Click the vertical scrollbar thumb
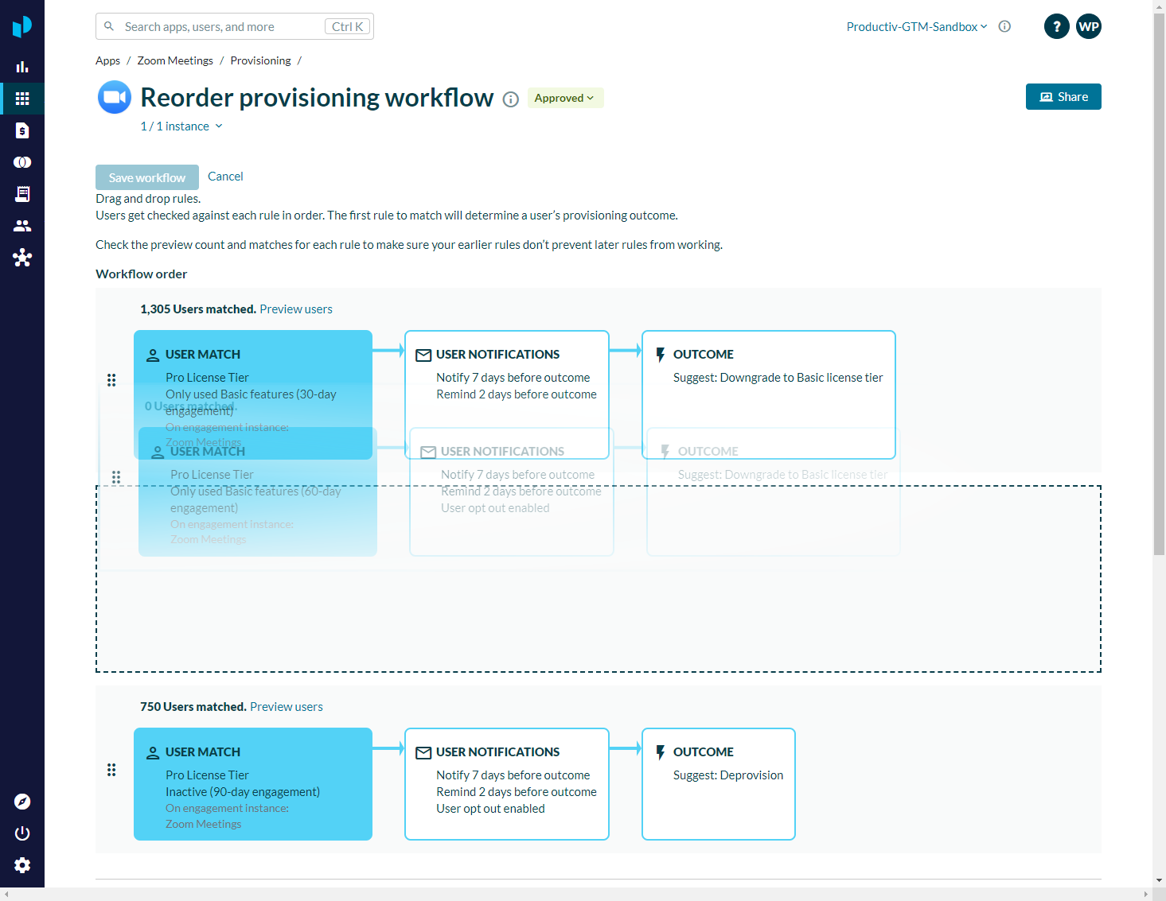The image size is (1166, 901). [1159, 284]
